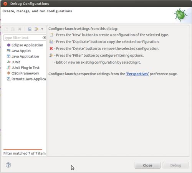Select the JUnit configuration type
This screenshot has height=173, width=192.
click(13, 62)
